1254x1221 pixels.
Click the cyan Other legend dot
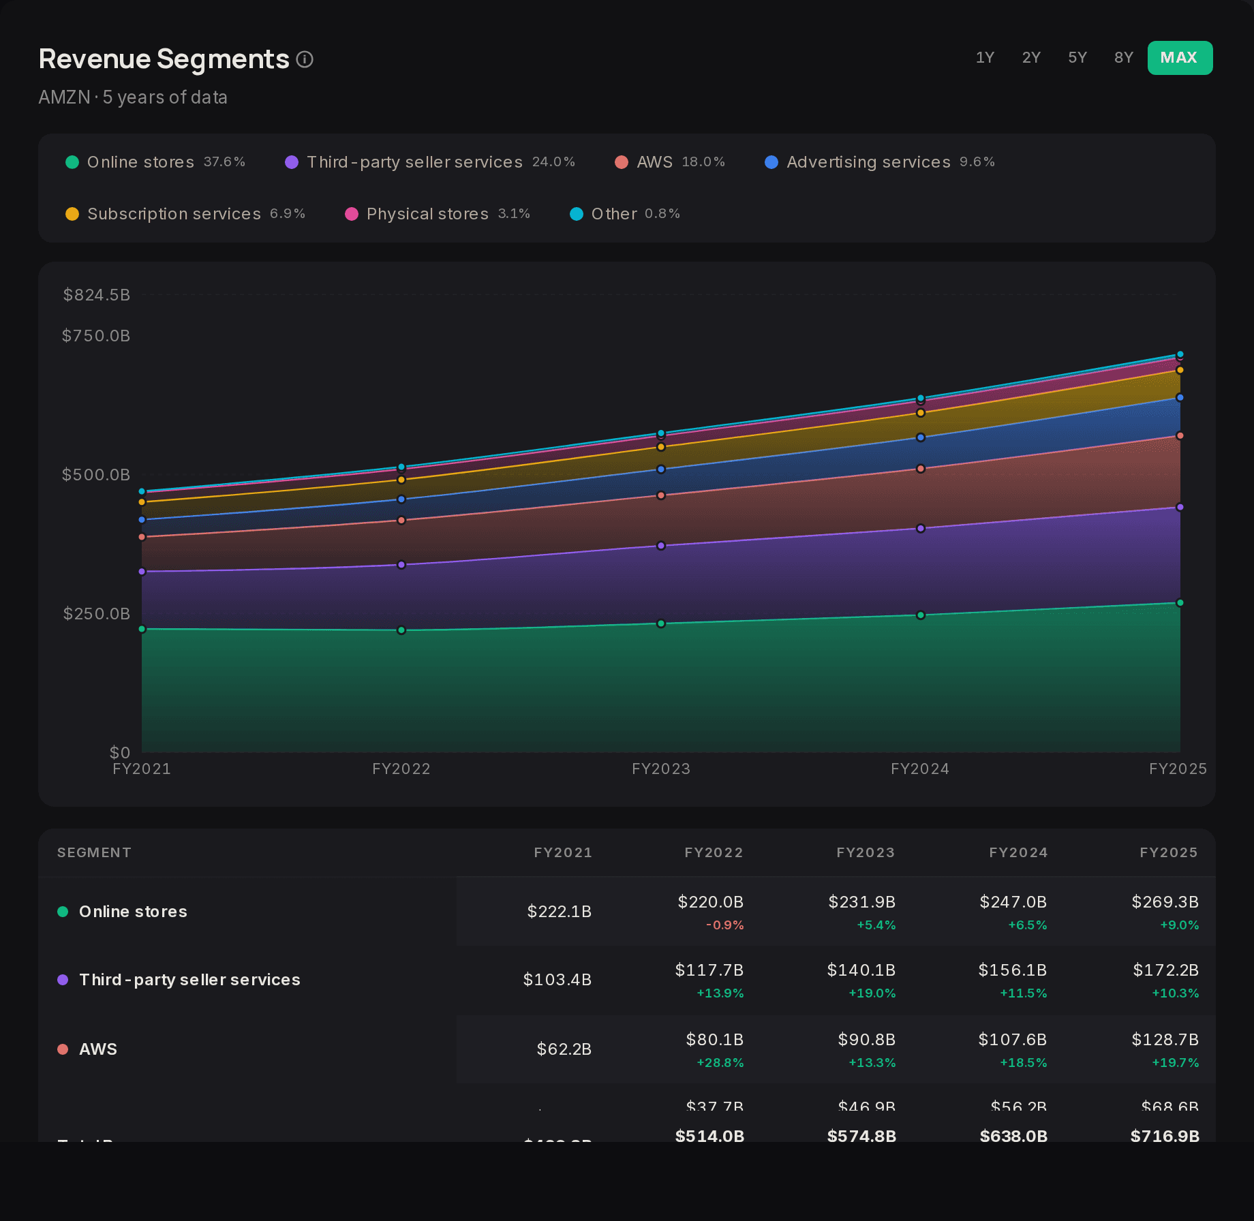point(577,214)
